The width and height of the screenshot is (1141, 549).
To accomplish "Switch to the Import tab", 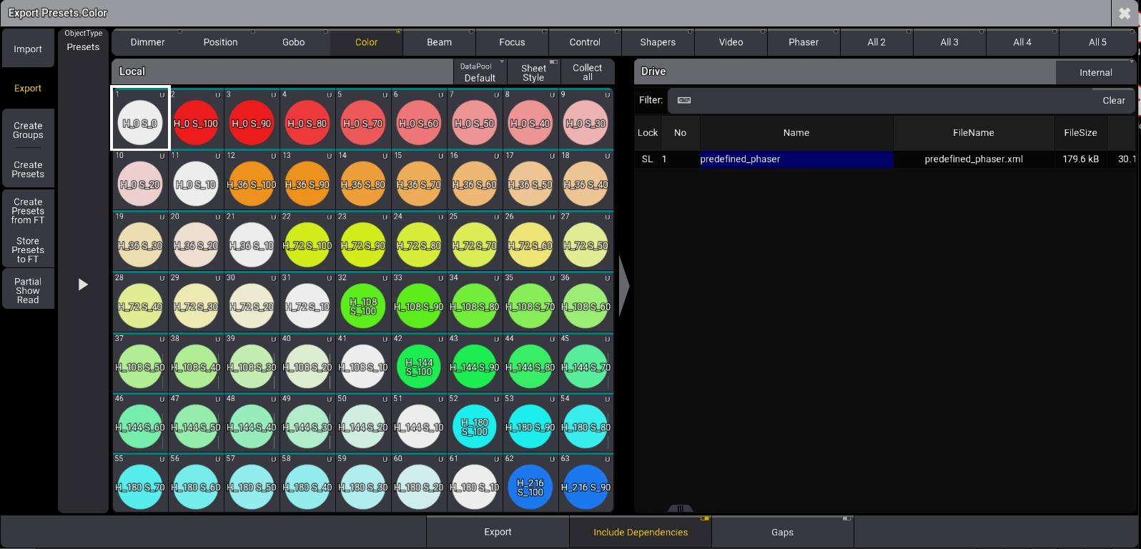I will coord(28,49).
